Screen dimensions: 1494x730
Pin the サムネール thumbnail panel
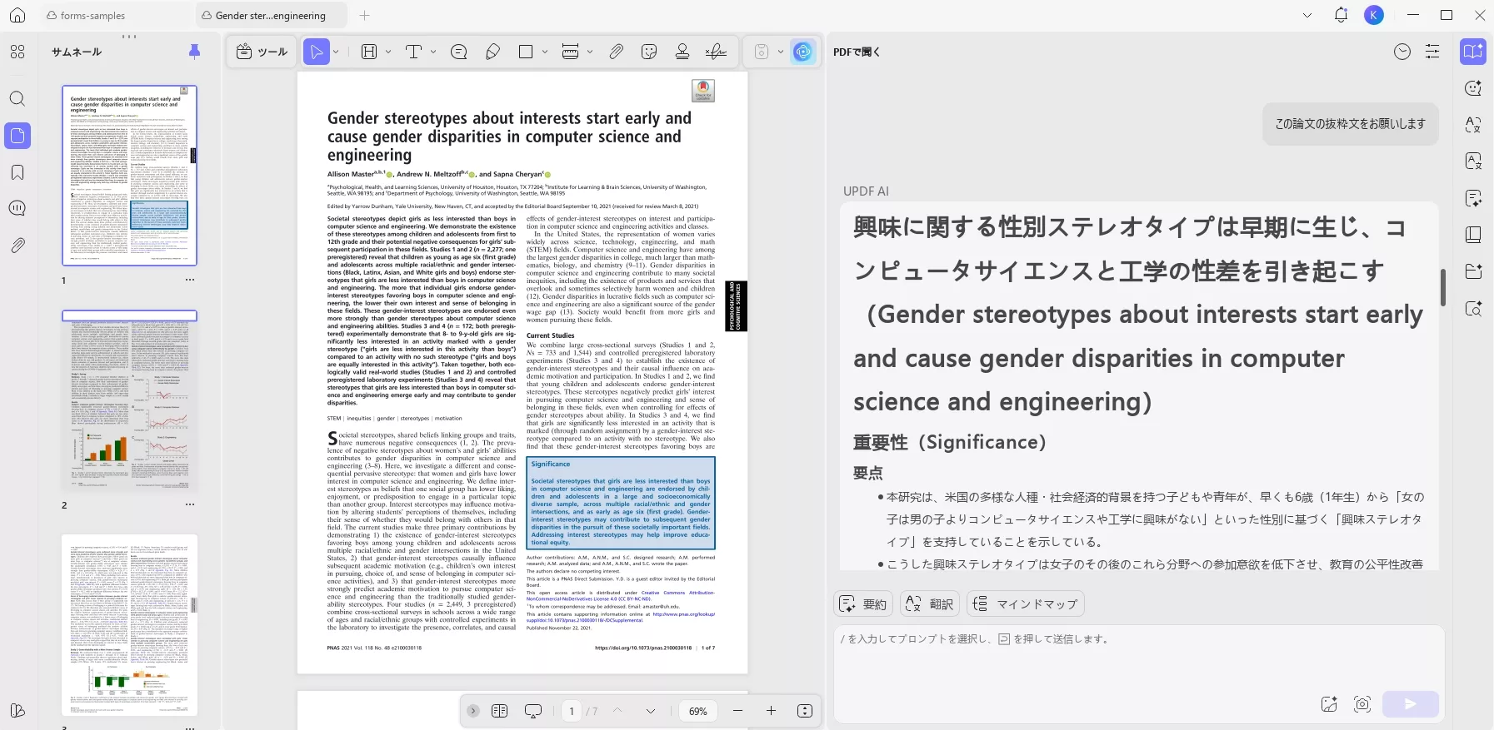tap(195, 52)
